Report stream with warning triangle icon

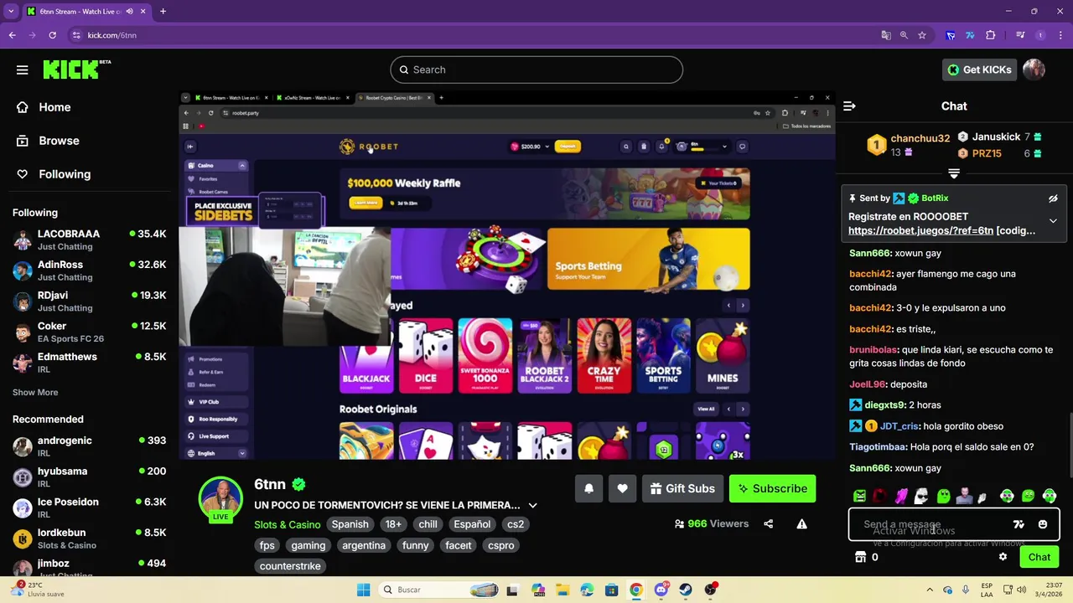pyautogui.click(x=801, y=524)
